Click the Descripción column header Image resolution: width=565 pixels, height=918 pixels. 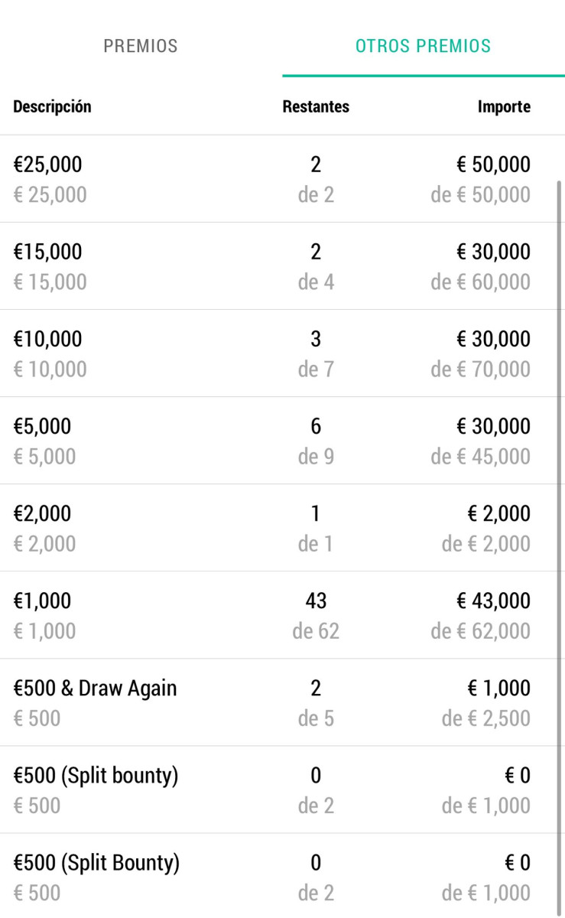pos(52,107)
